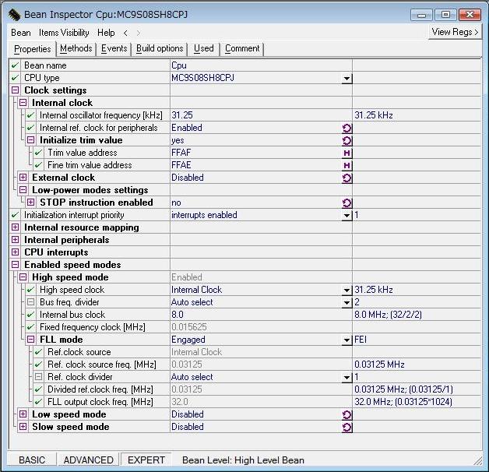Open the Items Visibility menu
489x472 pixels.
[x=64, y=33]
